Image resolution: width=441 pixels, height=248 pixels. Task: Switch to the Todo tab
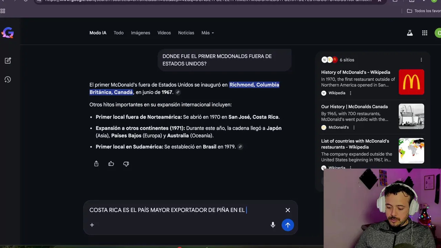[x=119, y=33]
